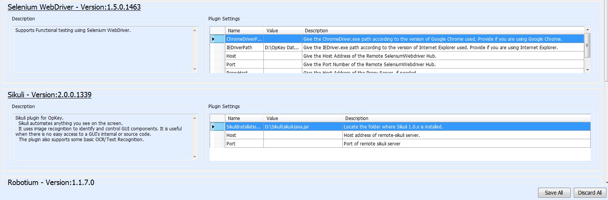The width and height of the screenshot is (608, 200).
Task: Click 'Port of remote sikuli server' cell
Action: [x=466, y=143]
